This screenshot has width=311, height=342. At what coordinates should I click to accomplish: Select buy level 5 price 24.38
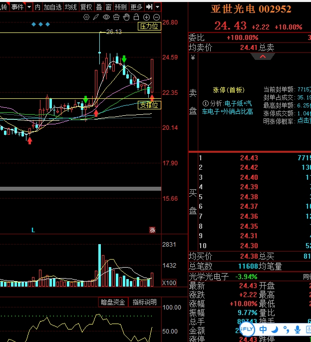pos(249,197)
